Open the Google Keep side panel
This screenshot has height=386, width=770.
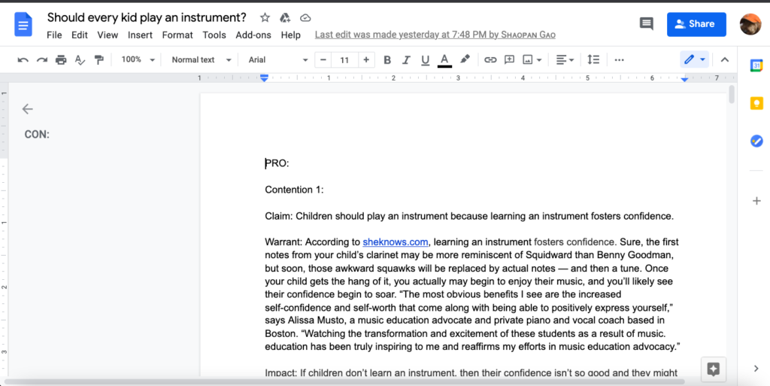click(x=756, y=103)
